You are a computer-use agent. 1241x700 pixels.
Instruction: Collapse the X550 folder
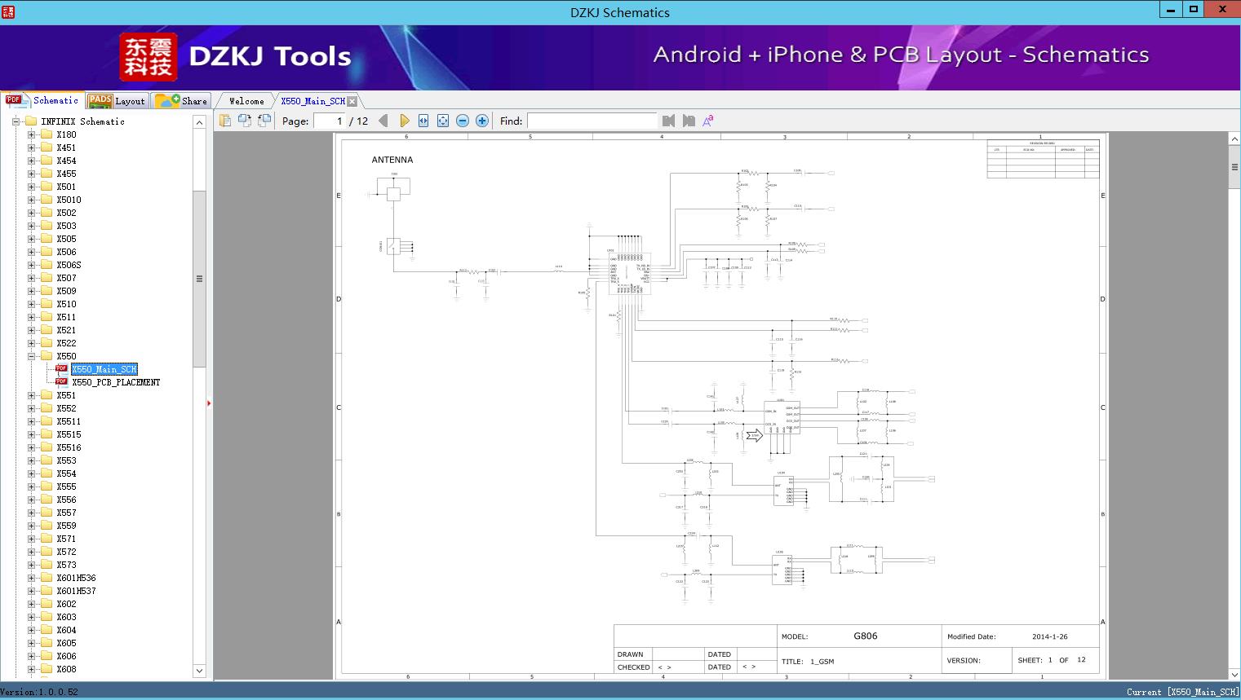click(32, 356)
